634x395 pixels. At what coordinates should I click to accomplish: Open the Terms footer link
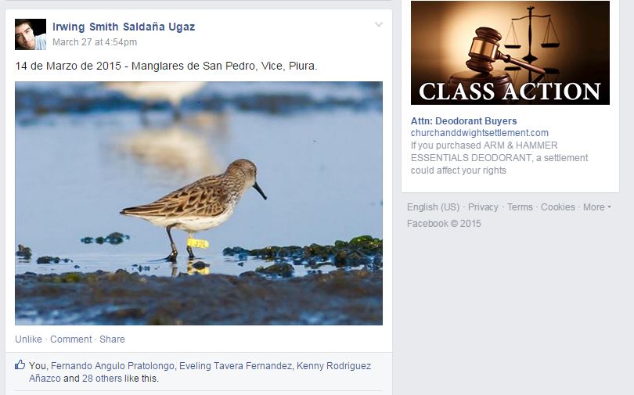[520, 206]
